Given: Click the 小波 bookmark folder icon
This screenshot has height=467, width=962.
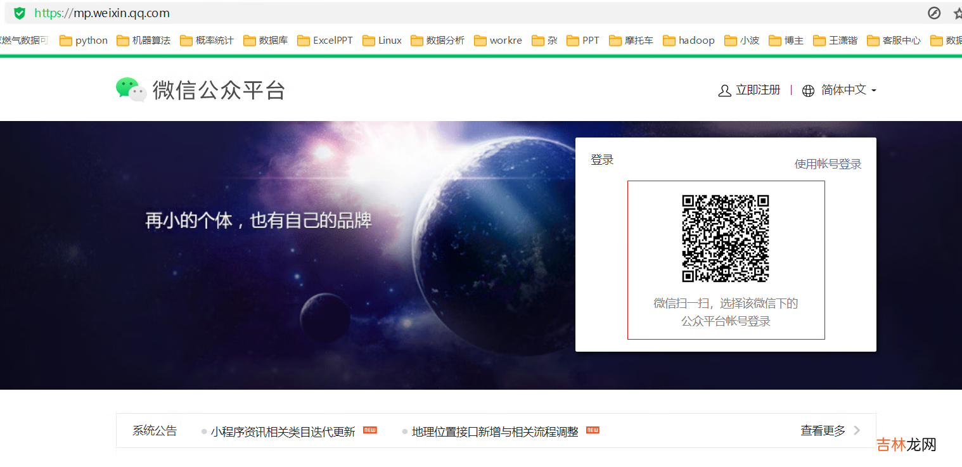Looking at the screenshot, I should 730,41.
